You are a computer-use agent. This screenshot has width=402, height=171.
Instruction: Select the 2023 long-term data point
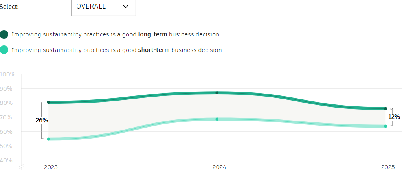49,102
